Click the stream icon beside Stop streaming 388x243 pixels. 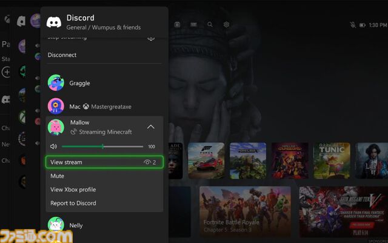click(x=151, y=39)
